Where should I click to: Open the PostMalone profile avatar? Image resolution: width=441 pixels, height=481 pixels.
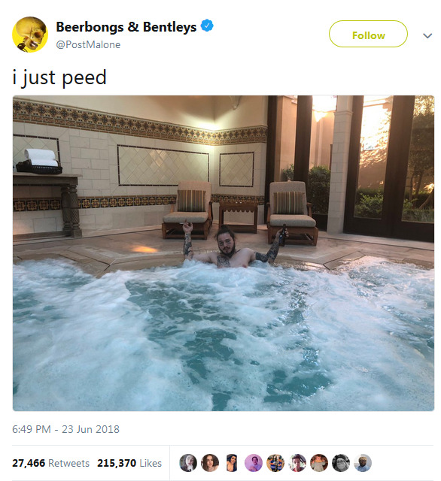[30, 35]
